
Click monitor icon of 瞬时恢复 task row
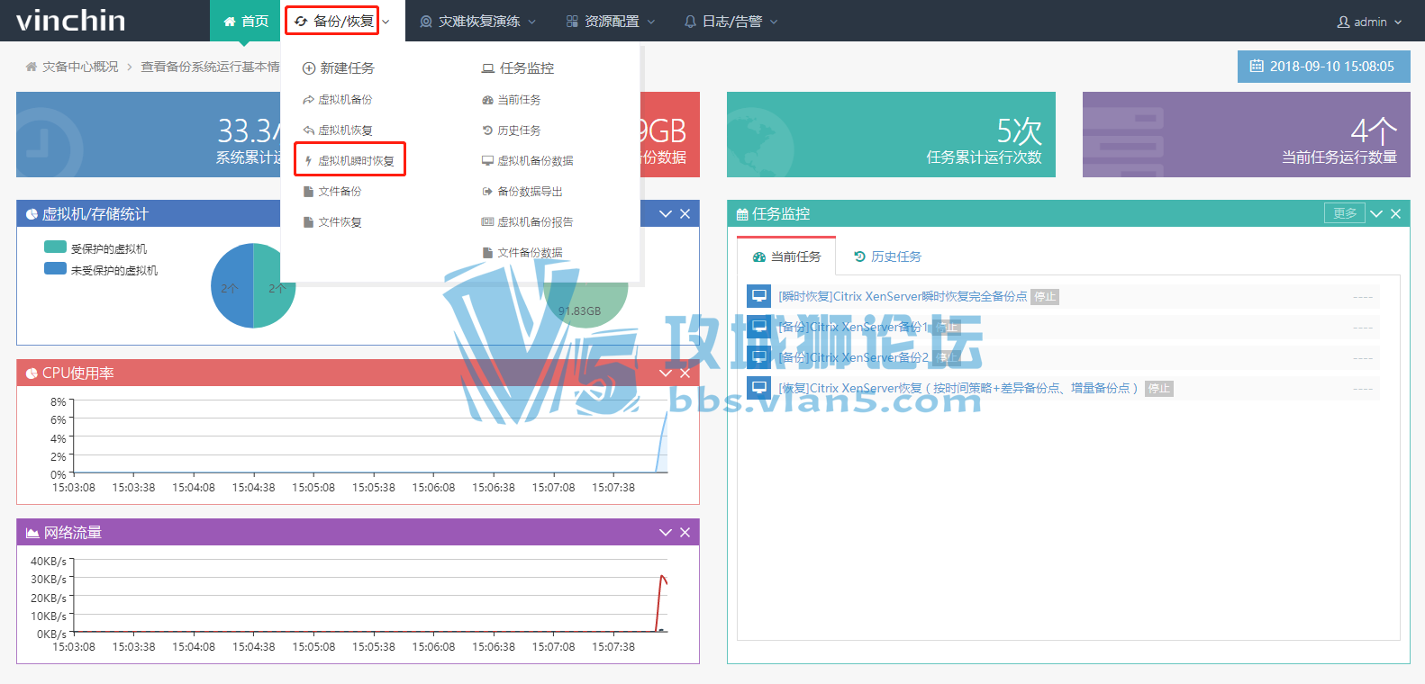pyautogui.click(x=759, y=296)
